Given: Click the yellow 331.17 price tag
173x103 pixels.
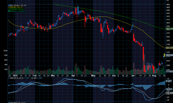Looking at the screenshot, I should click(x=169, y=48).
